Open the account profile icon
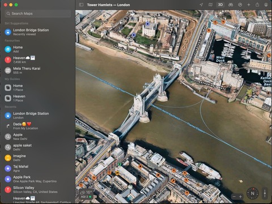 tap(266, 5)
